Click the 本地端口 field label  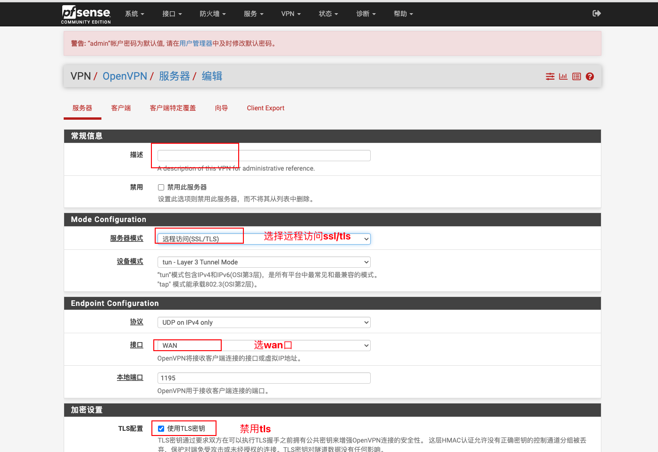(130, 377)
